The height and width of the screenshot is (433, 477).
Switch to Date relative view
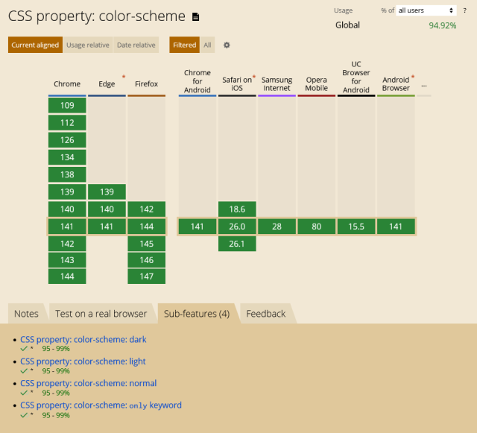(136, 45)
